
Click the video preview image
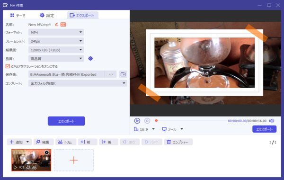coord(205,63)
